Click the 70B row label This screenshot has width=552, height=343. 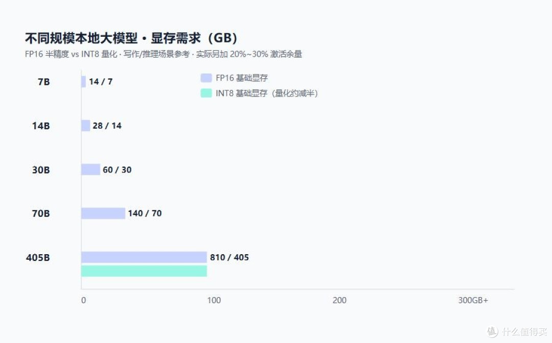coord(41,213)
